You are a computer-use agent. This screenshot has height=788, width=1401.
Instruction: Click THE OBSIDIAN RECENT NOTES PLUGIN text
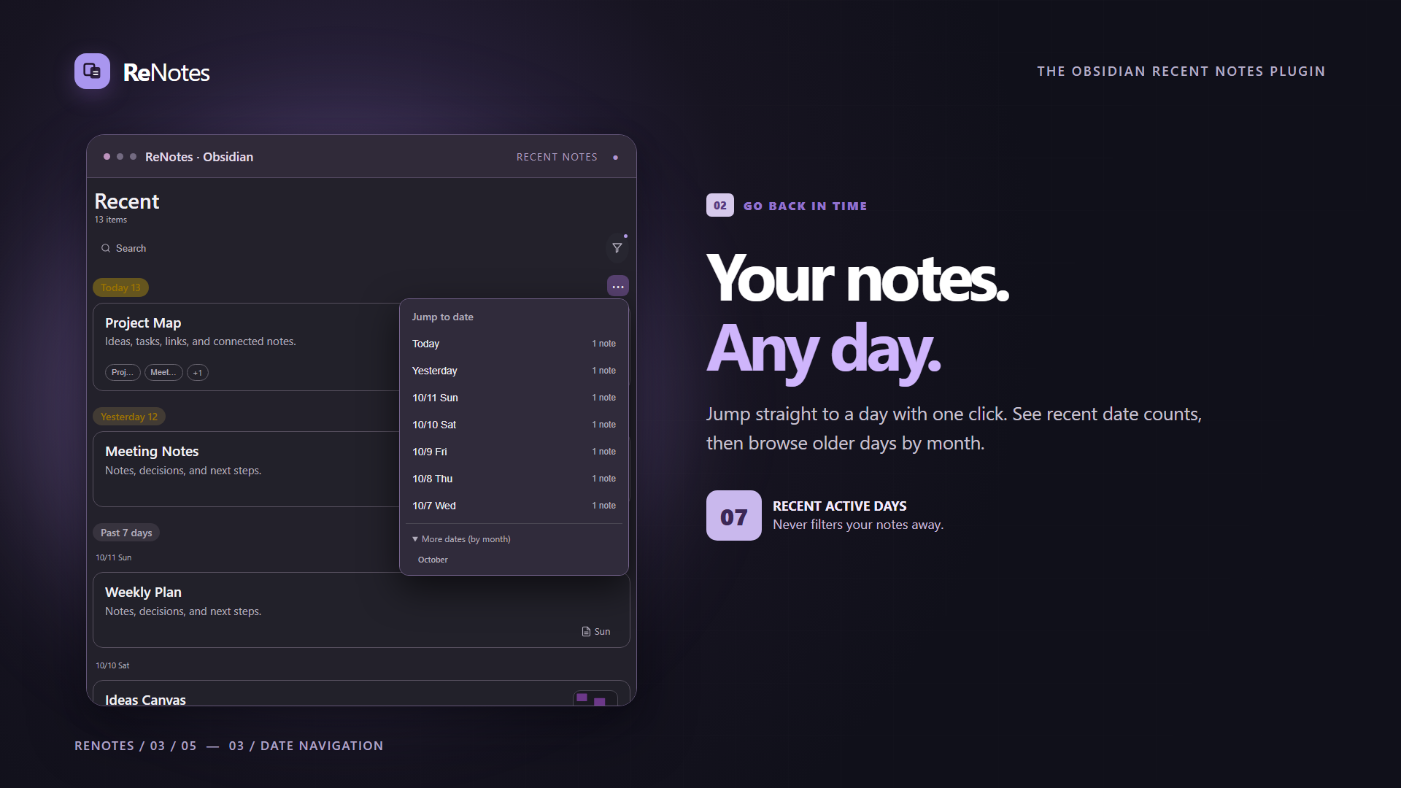tap(1181, 72)
